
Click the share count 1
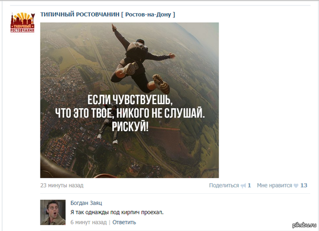(x=249, y=185)
